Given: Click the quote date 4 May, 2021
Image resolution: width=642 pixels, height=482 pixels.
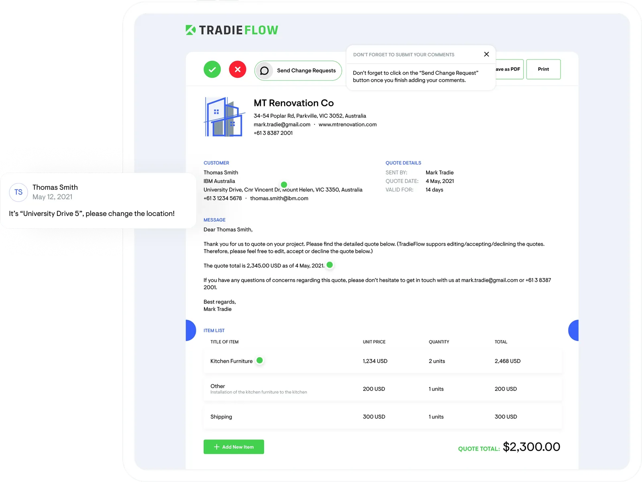Looking at the screenshot, I should pyautogui.click(x=440, y=181).
